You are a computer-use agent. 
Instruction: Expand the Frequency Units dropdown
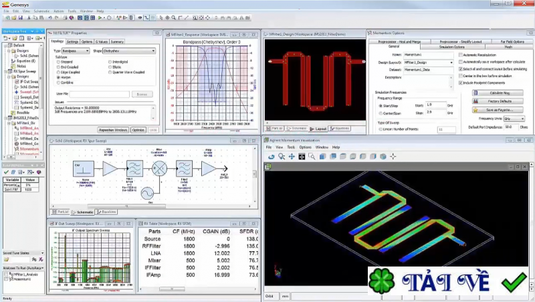tap(514, 117)
